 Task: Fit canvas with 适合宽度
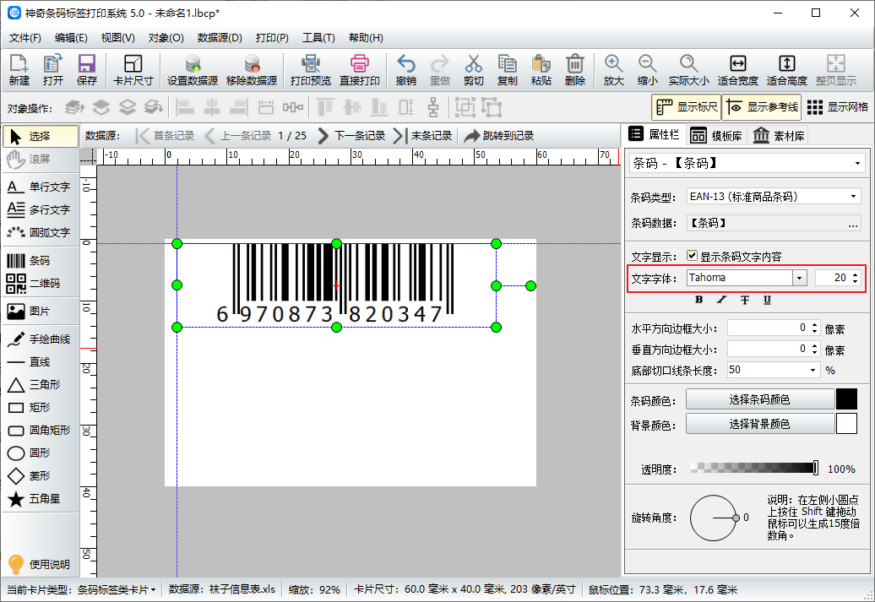[737, 70]
